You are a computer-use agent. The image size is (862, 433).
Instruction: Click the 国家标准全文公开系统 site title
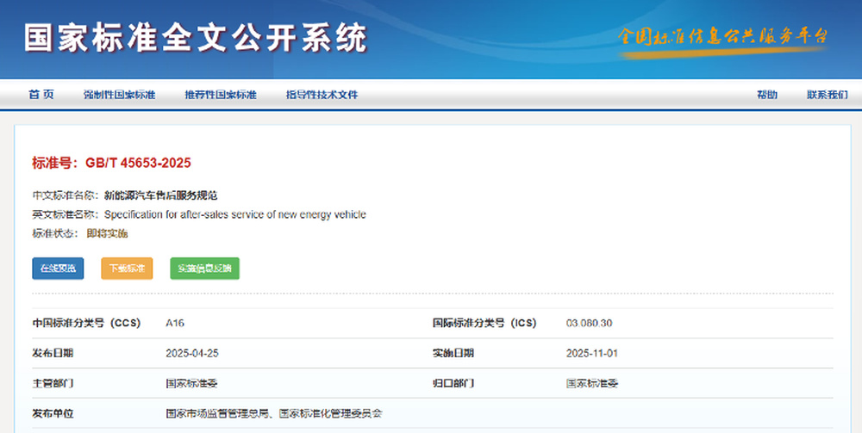click(x=196, y=38)
